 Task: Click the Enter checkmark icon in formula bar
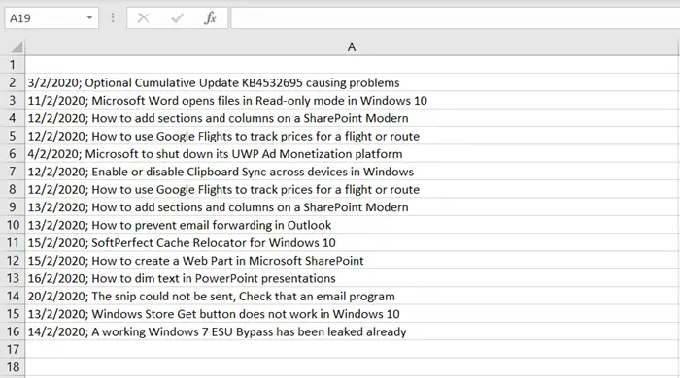coord(177,18)
